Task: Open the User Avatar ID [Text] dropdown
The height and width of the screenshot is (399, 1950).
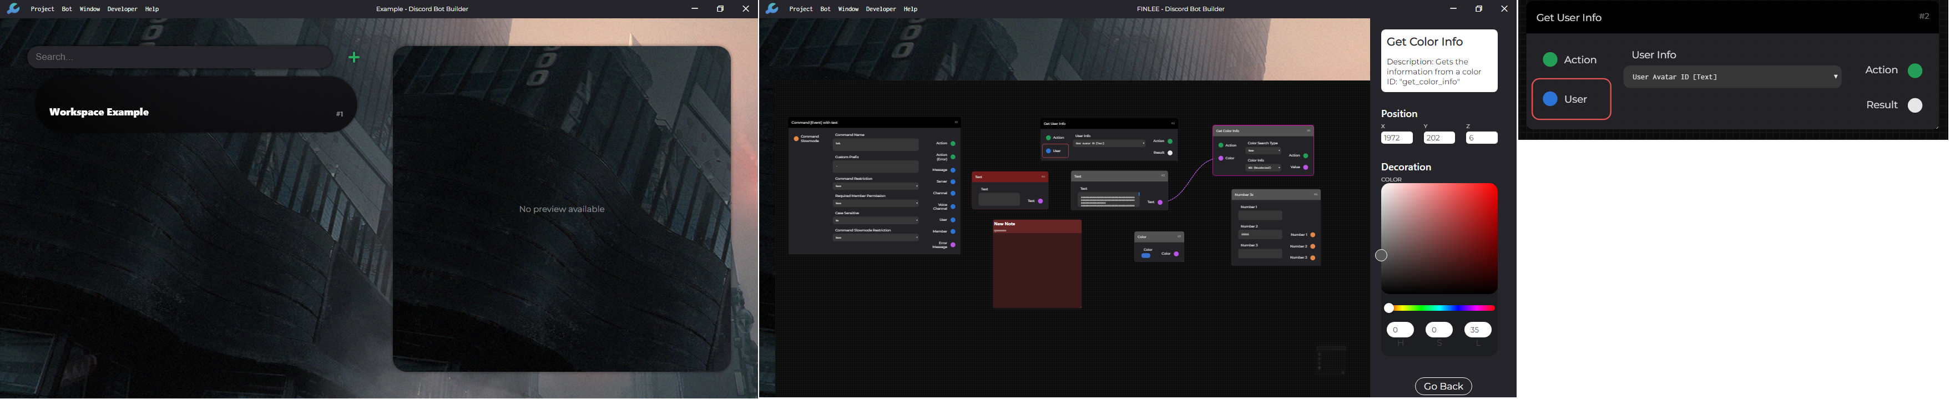Action: [1731, 77]
